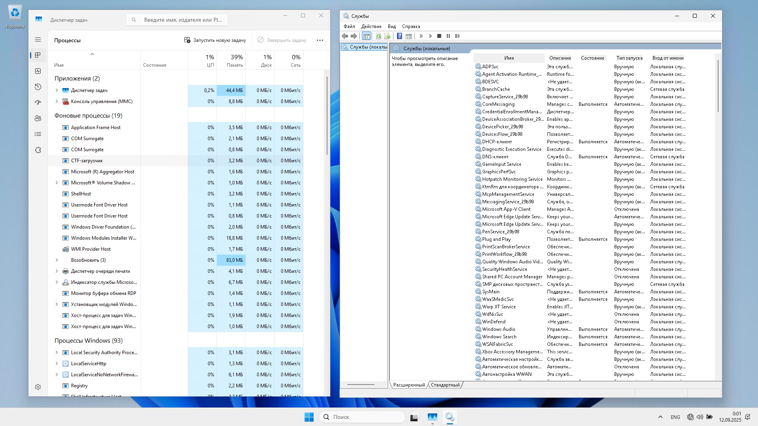
Task: Expand Local Security Authority Process row
Action: [x=56, y=353]
